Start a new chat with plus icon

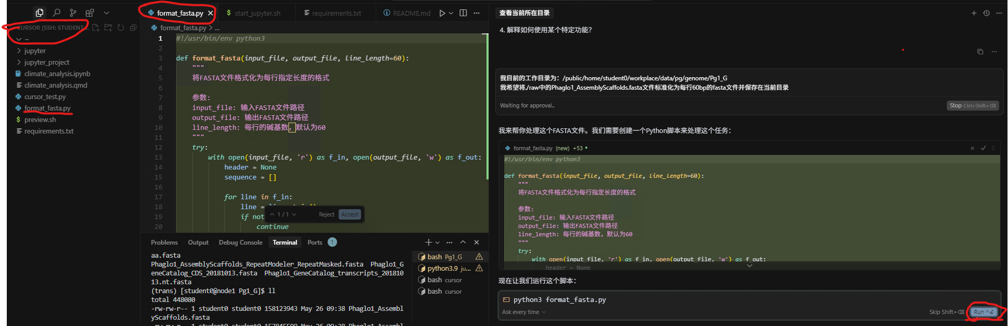coord(974,13)
